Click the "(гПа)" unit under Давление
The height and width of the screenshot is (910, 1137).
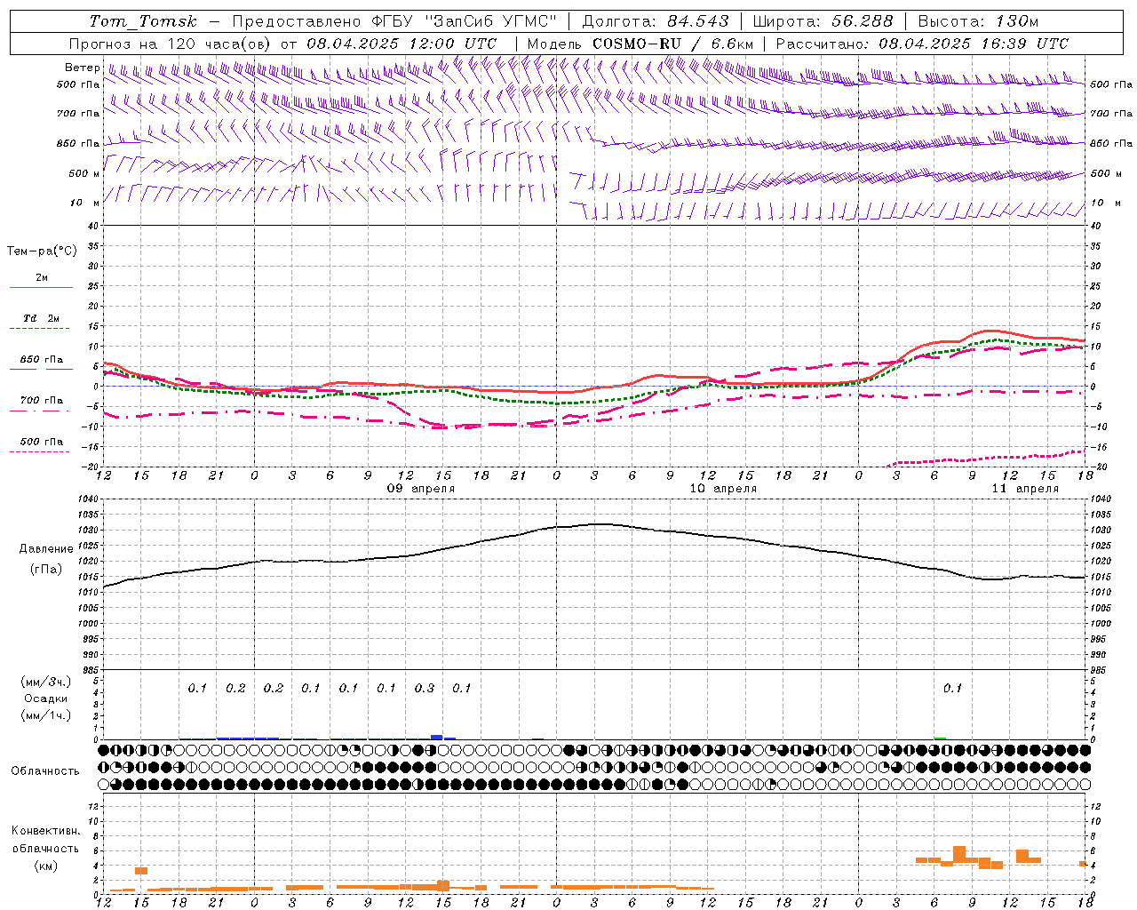tap(46, 569)
